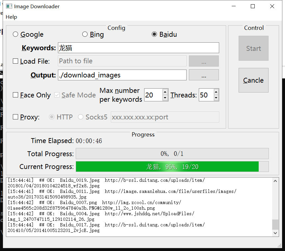Click the disabled Start button

point(253,48)
